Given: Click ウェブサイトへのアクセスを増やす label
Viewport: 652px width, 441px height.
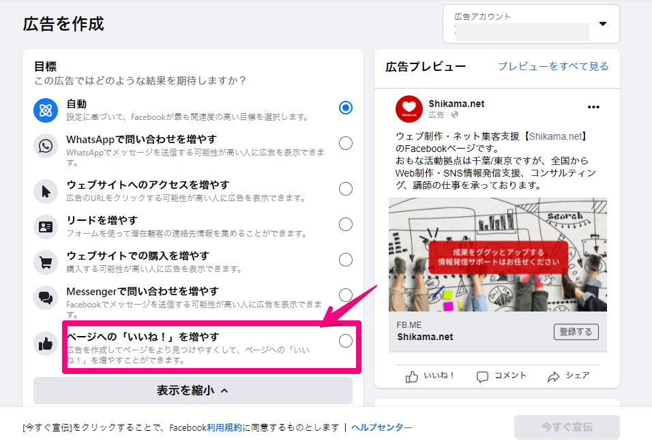Looking at the screenshot, I should [x=148, y=185].
